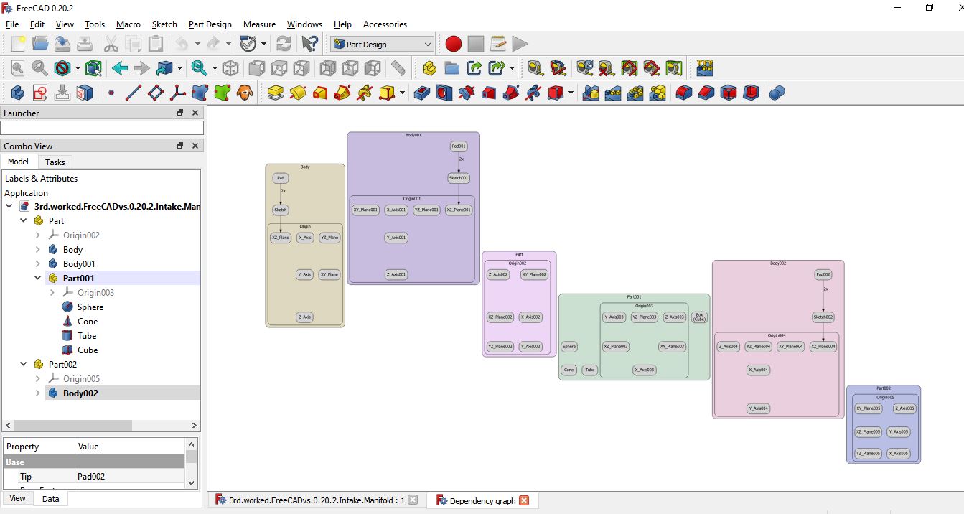The height and width of the screenshot is (514, 964).
Task: Open the workbench selector showing Part Design
Action: (381, 44)
